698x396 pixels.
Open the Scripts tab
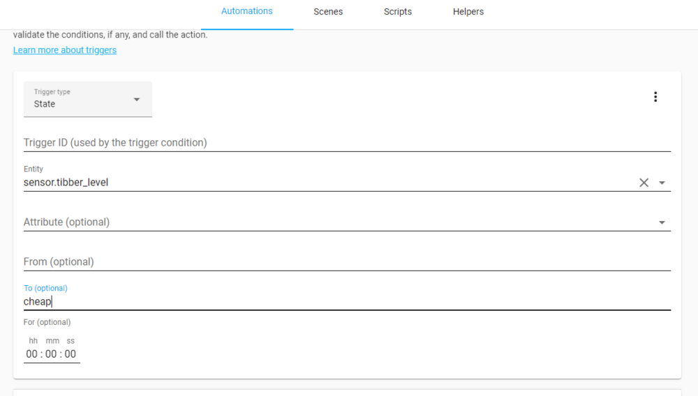tap(398, 12)
